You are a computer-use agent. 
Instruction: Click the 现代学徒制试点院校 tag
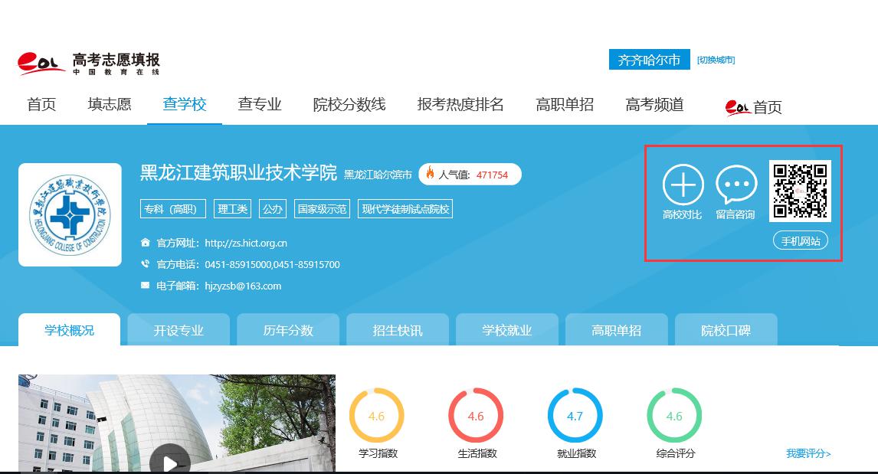click(x=405, y=209)
